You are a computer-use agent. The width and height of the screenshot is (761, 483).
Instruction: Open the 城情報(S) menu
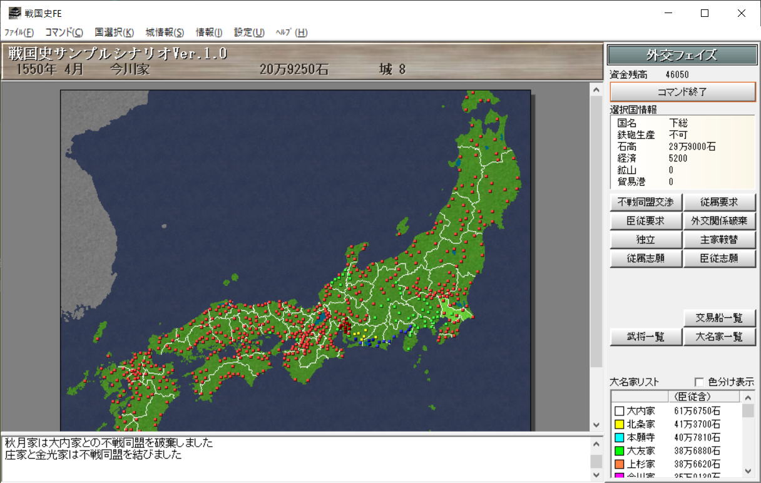pyautogui.click(x=165, y=33)
